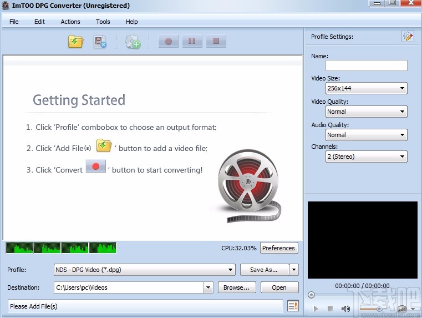Click the 'Profile Settings:' label
This screenshot has width=422, height=318.
tap(332, 37)
